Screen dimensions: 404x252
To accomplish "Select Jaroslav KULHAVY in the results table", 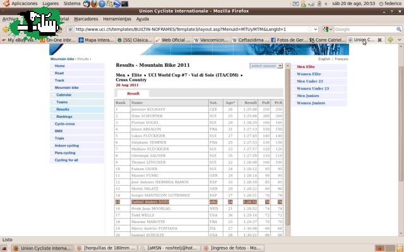I will tap(148, 109).
